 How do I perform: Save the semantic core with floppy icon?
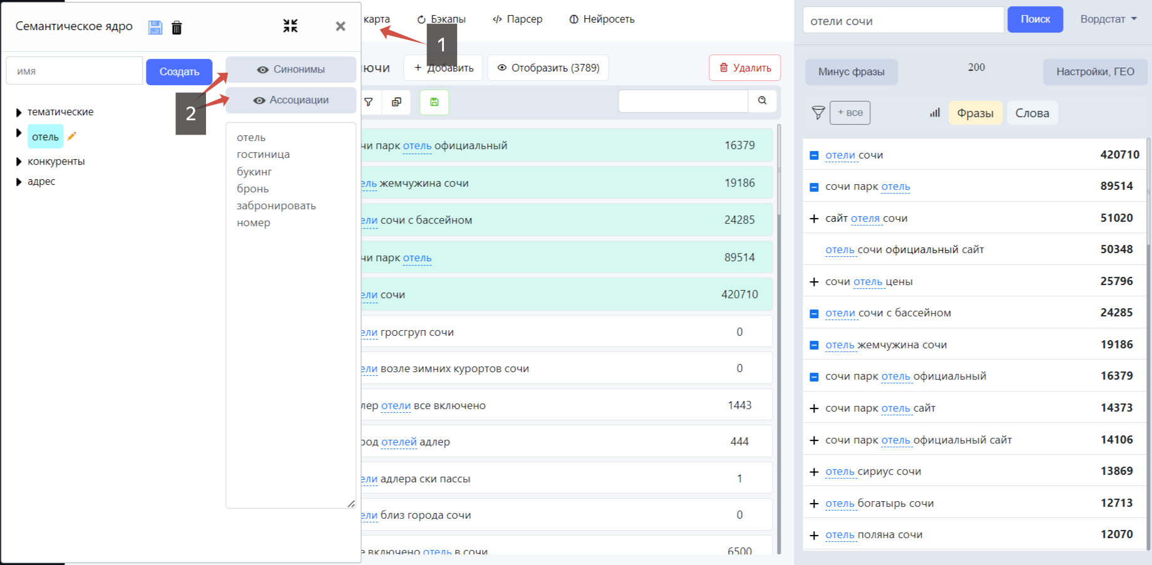pyautogui.click(x=155, y=28)
